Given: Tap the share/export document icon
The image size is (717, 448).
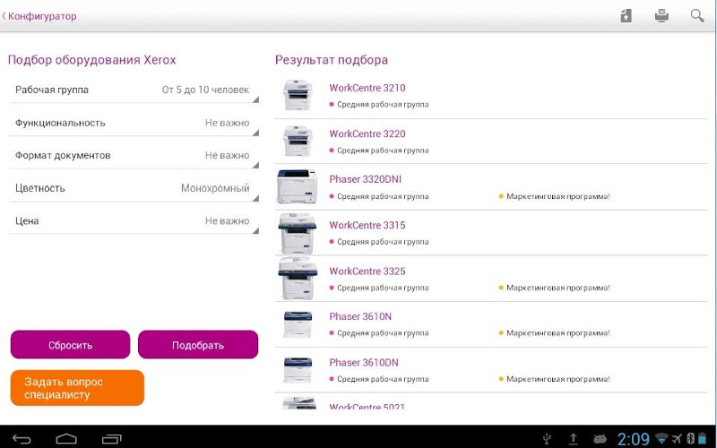Looking at the screenshot, I should [626, 16].
